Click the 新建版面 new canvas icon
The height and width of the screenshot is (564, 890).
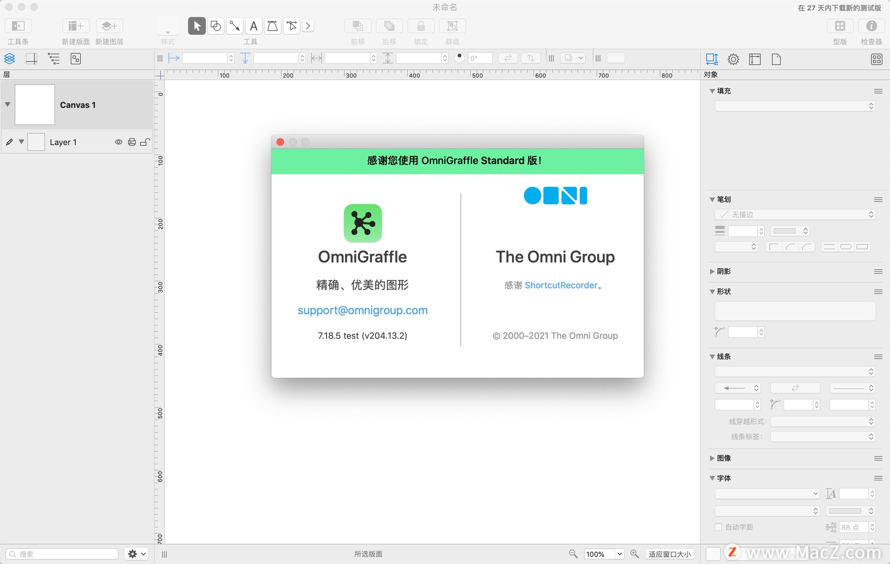76,26
